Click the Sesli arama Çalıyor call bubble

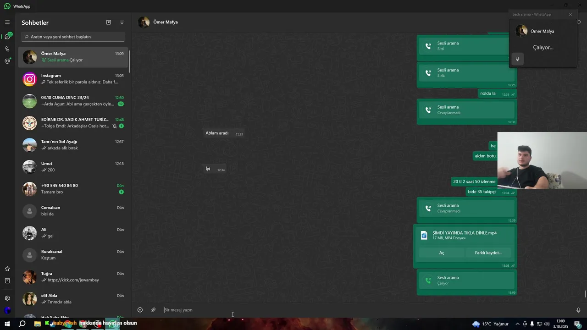466,282
